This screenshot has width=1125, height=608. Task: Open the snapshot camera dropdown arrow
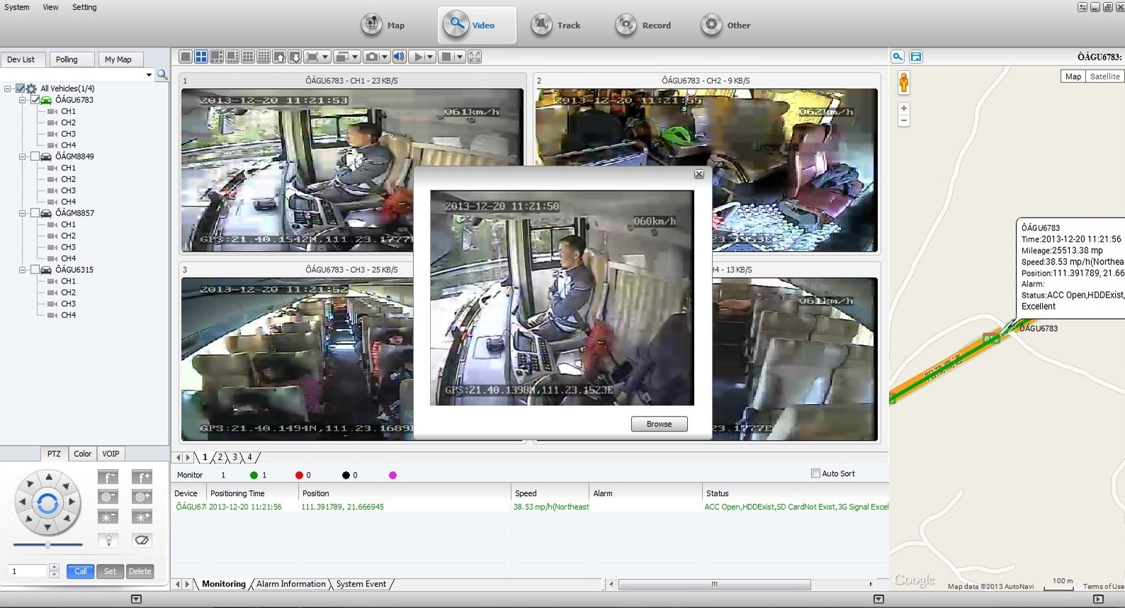[385, 57]
